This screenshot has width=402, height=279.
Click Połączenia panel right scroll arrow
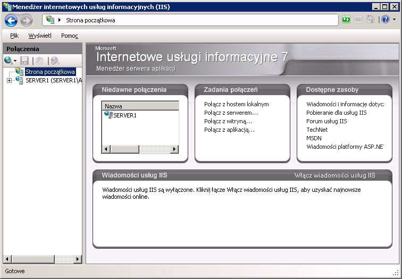(x=78, y=259)
